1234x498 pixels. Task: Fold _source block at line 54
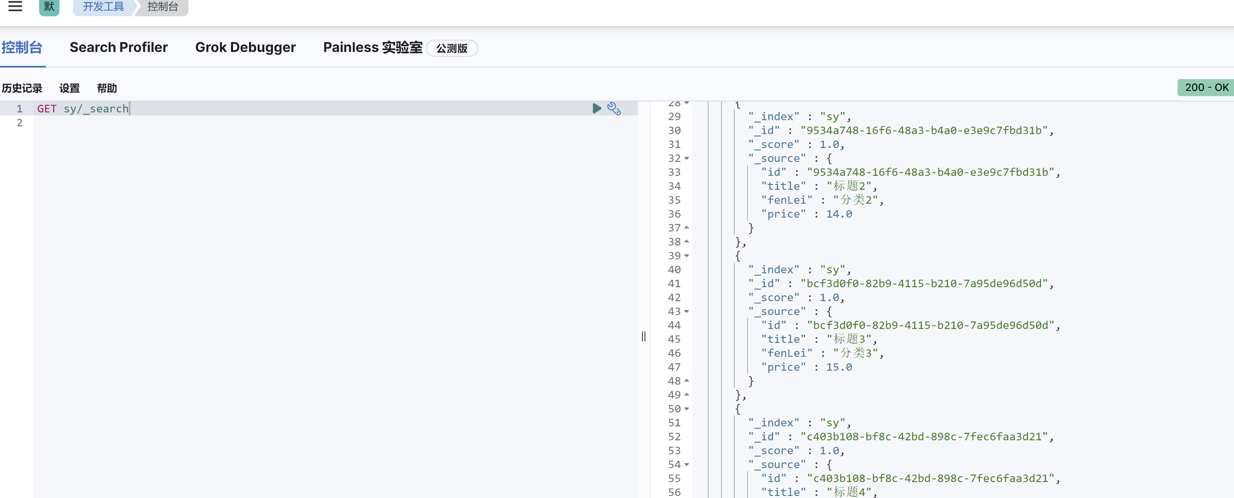(686, 464)
